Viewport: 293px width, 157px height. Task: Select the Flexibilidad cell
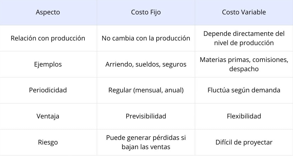point(244,116)
